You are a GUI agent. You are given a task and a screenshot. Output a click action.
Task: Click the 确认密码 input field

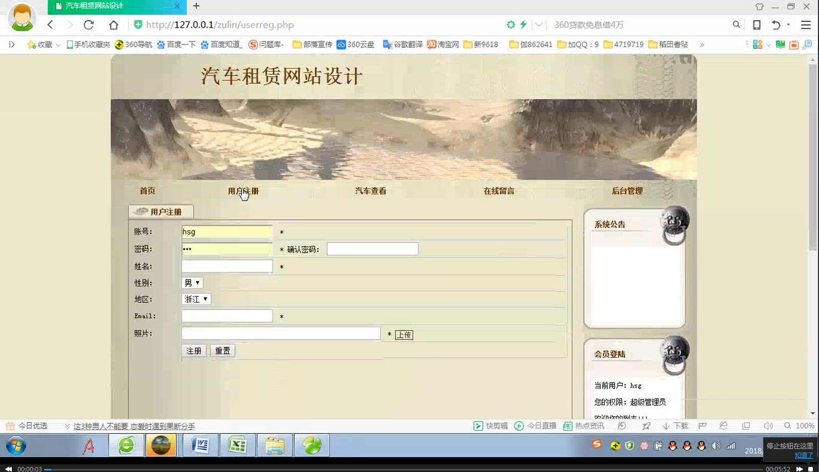pos(373,249)
